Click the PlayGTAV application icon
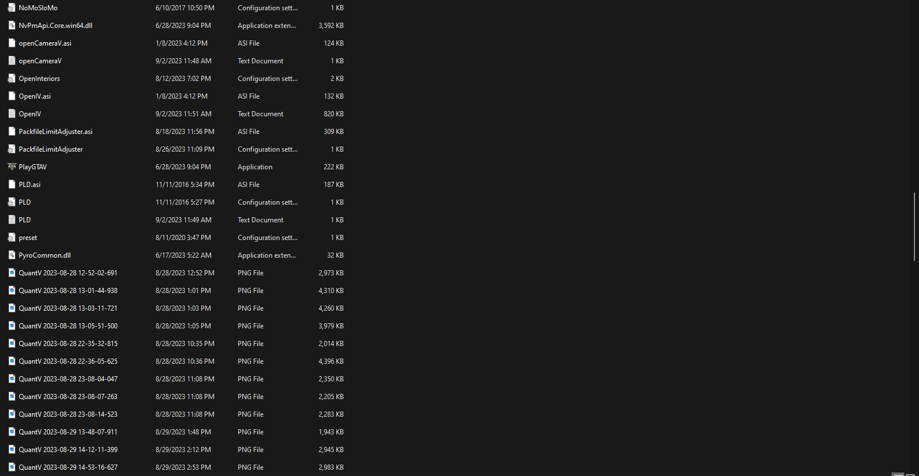This screenshot has width=919, height=476. (x=11, y=167)
